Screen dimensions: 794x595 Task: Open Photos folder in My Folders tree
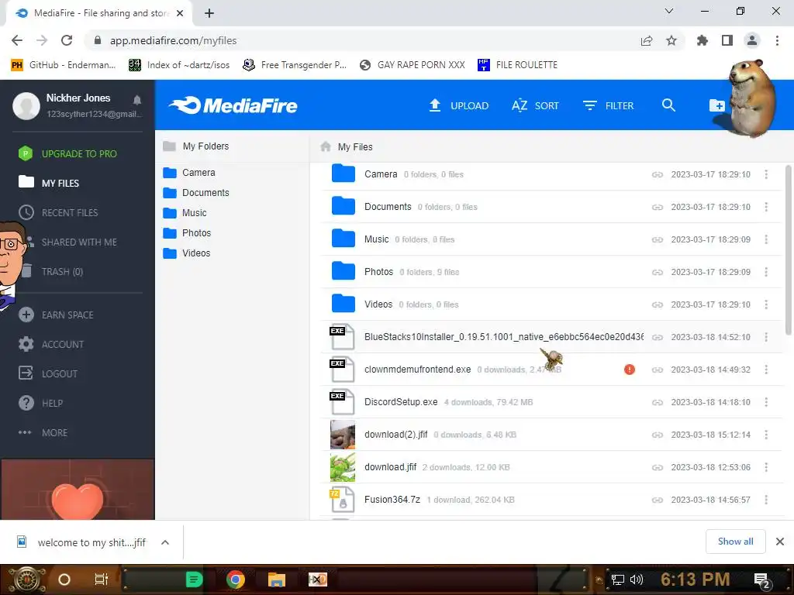point(187,233)
